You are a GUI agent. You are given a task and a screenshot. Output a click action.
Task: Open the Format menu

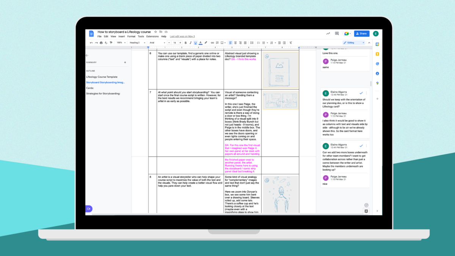131,36
